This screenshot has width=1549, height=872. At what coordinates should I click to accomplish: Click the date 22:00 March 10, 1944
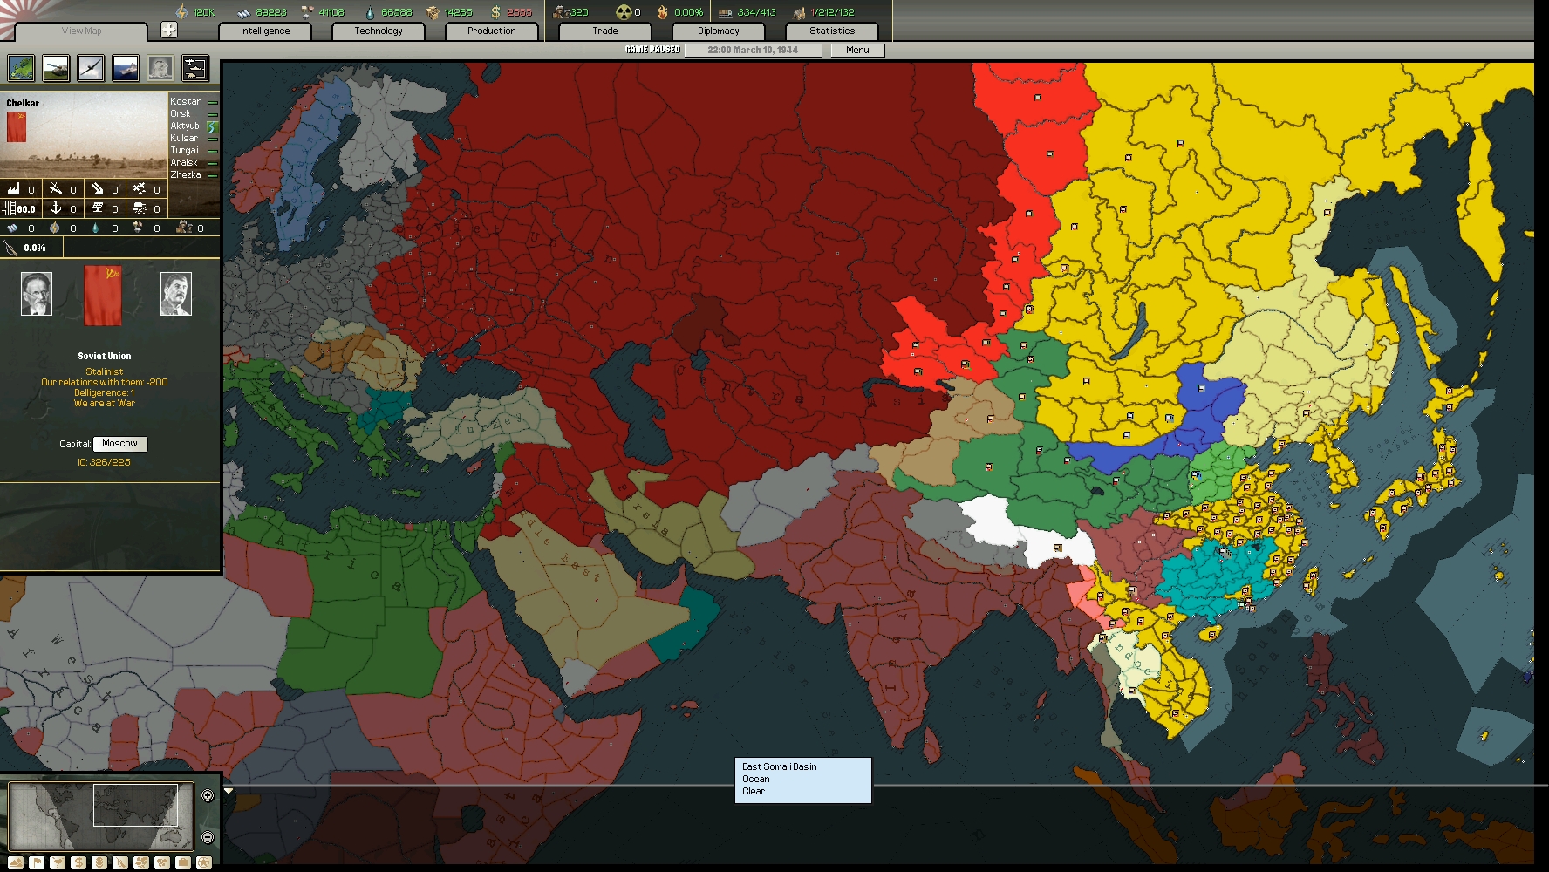pos(753,51)
